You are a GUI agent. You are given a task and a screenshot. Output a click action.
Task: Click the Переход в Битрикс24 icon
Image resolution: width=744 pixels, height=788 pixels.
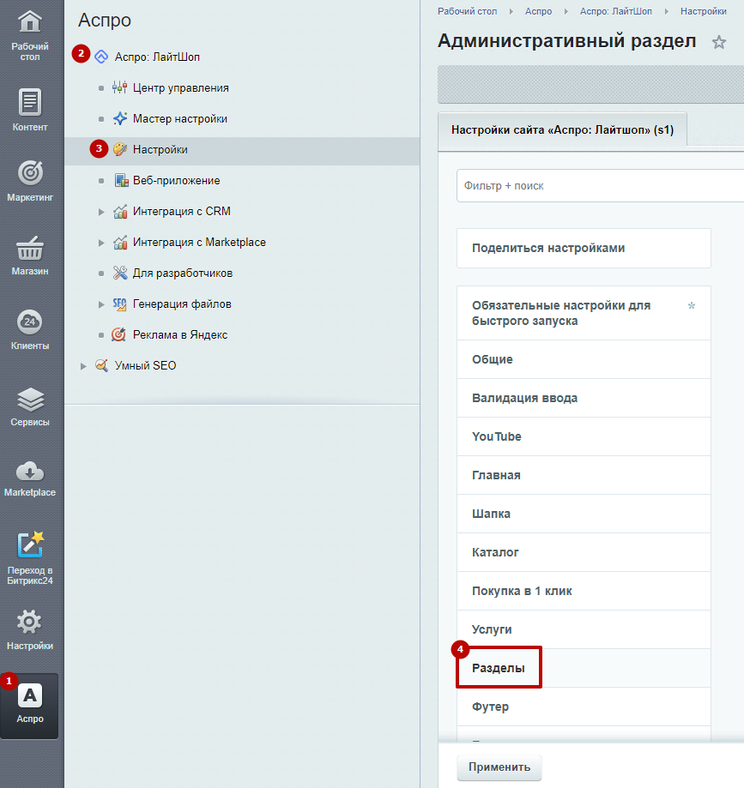[x=30, y=545]
